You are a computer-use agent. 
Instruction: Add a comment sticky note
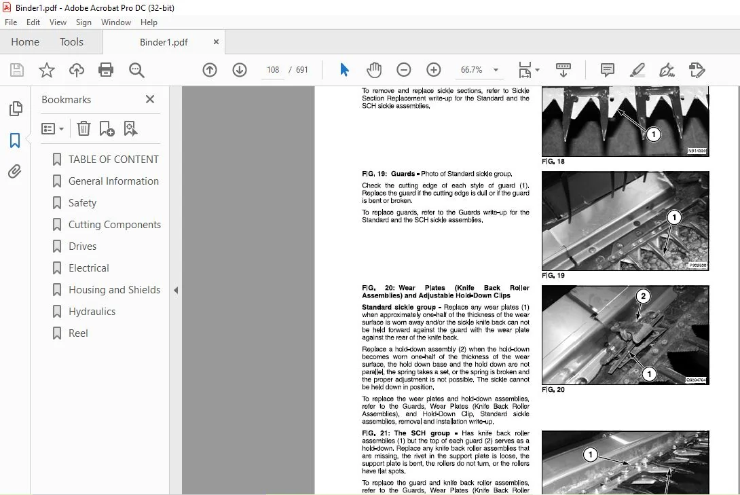coord(608,70)
